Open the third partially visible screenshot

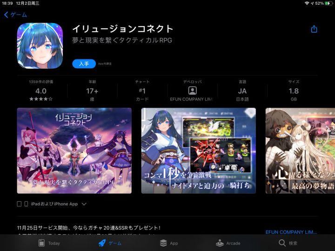[x=300, y=151]
